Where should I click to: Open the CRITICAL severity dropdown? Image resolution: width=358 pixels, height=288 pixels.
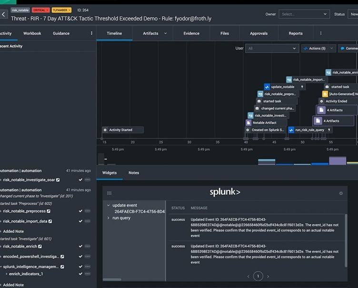(x=40, y=10)
